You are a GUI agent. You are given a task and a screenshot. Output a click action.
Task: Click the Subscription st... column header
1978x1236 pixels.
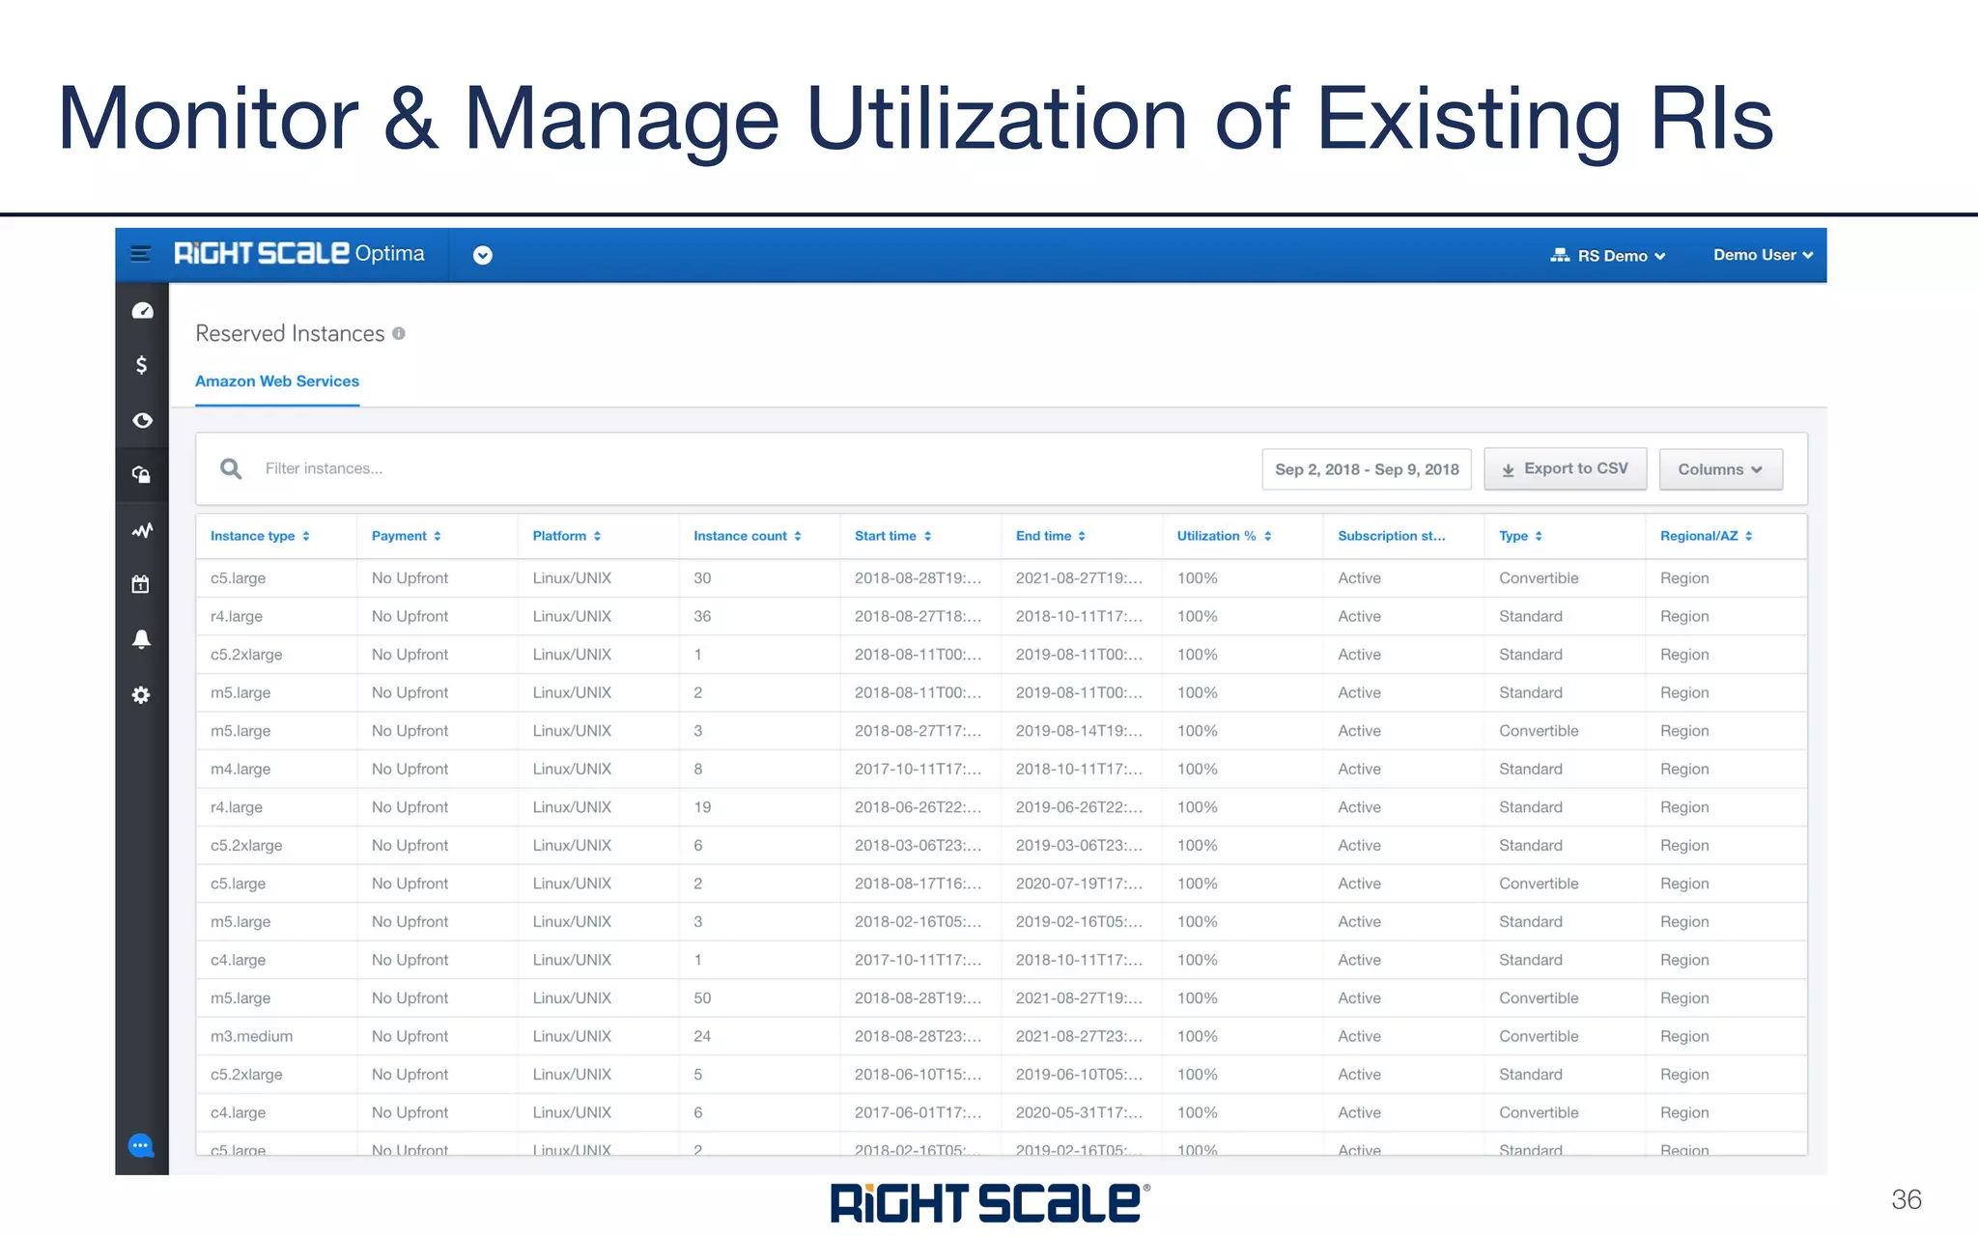(x=1392, y=536)
